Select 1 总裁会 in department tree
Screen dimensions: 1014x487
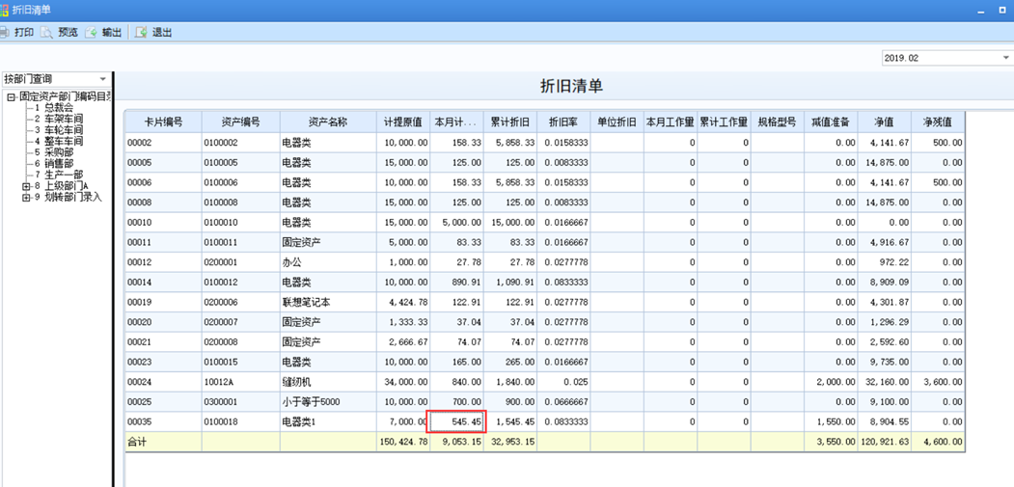(x=54, y=108)
